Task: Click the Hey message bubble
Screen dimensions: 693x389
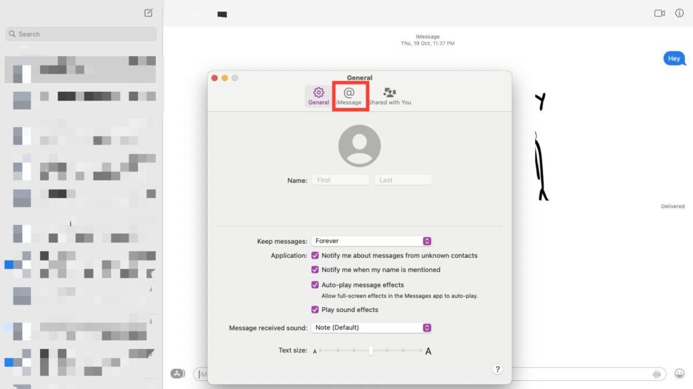Action: click(674, 58)
